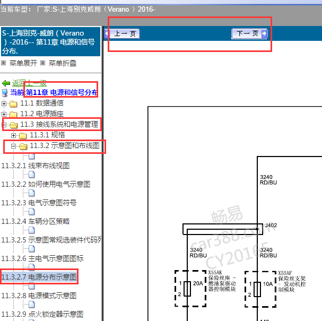This screenshot has width=322, height=321.
Task: Select folder 11.3.2 示意图和布线图
Action: (65, 145)
